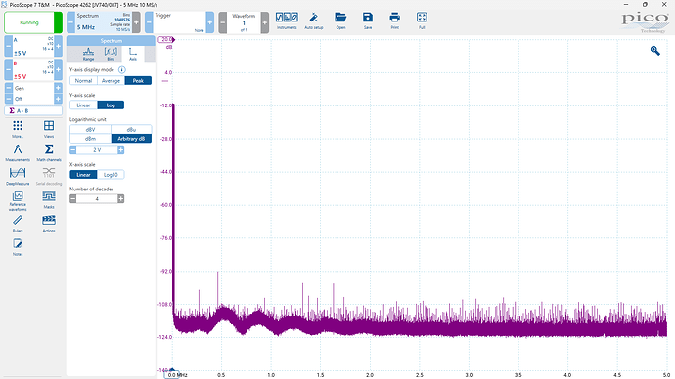
Task: Click the number of decades field
Action: 97,199
